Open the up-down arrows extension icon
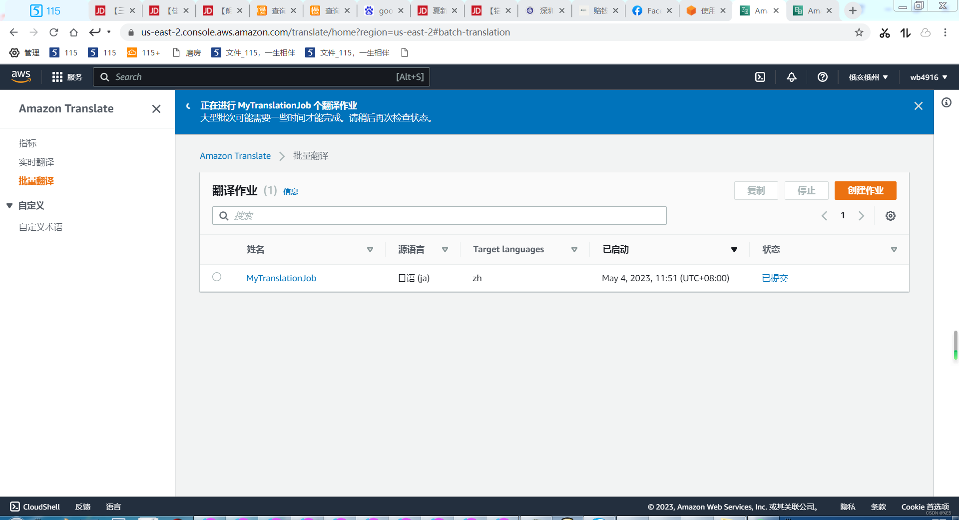This screenshot has width=959, height=520. (906, 33)
